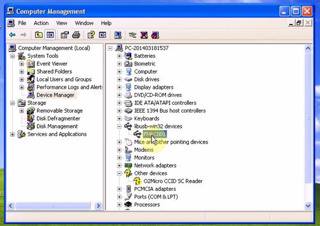Screen dimensions: 320x226
Task: Collapse the Storage node
Action: pos(12,103)
